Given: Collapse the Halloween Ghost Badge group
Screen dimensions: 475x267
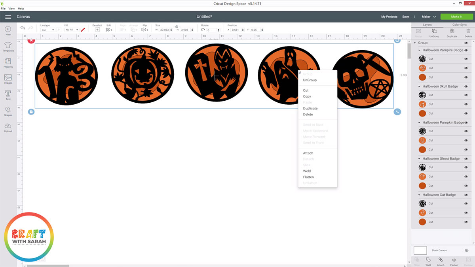Looking at the screenshot, I should 419,158.
